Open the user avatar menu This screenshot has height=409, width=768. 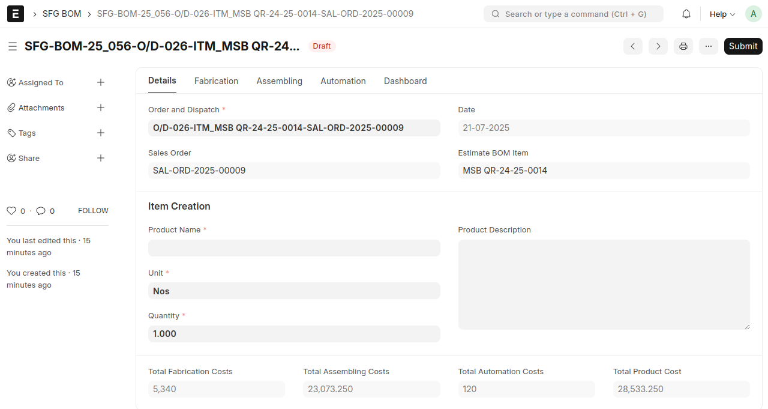click(753, 14)
